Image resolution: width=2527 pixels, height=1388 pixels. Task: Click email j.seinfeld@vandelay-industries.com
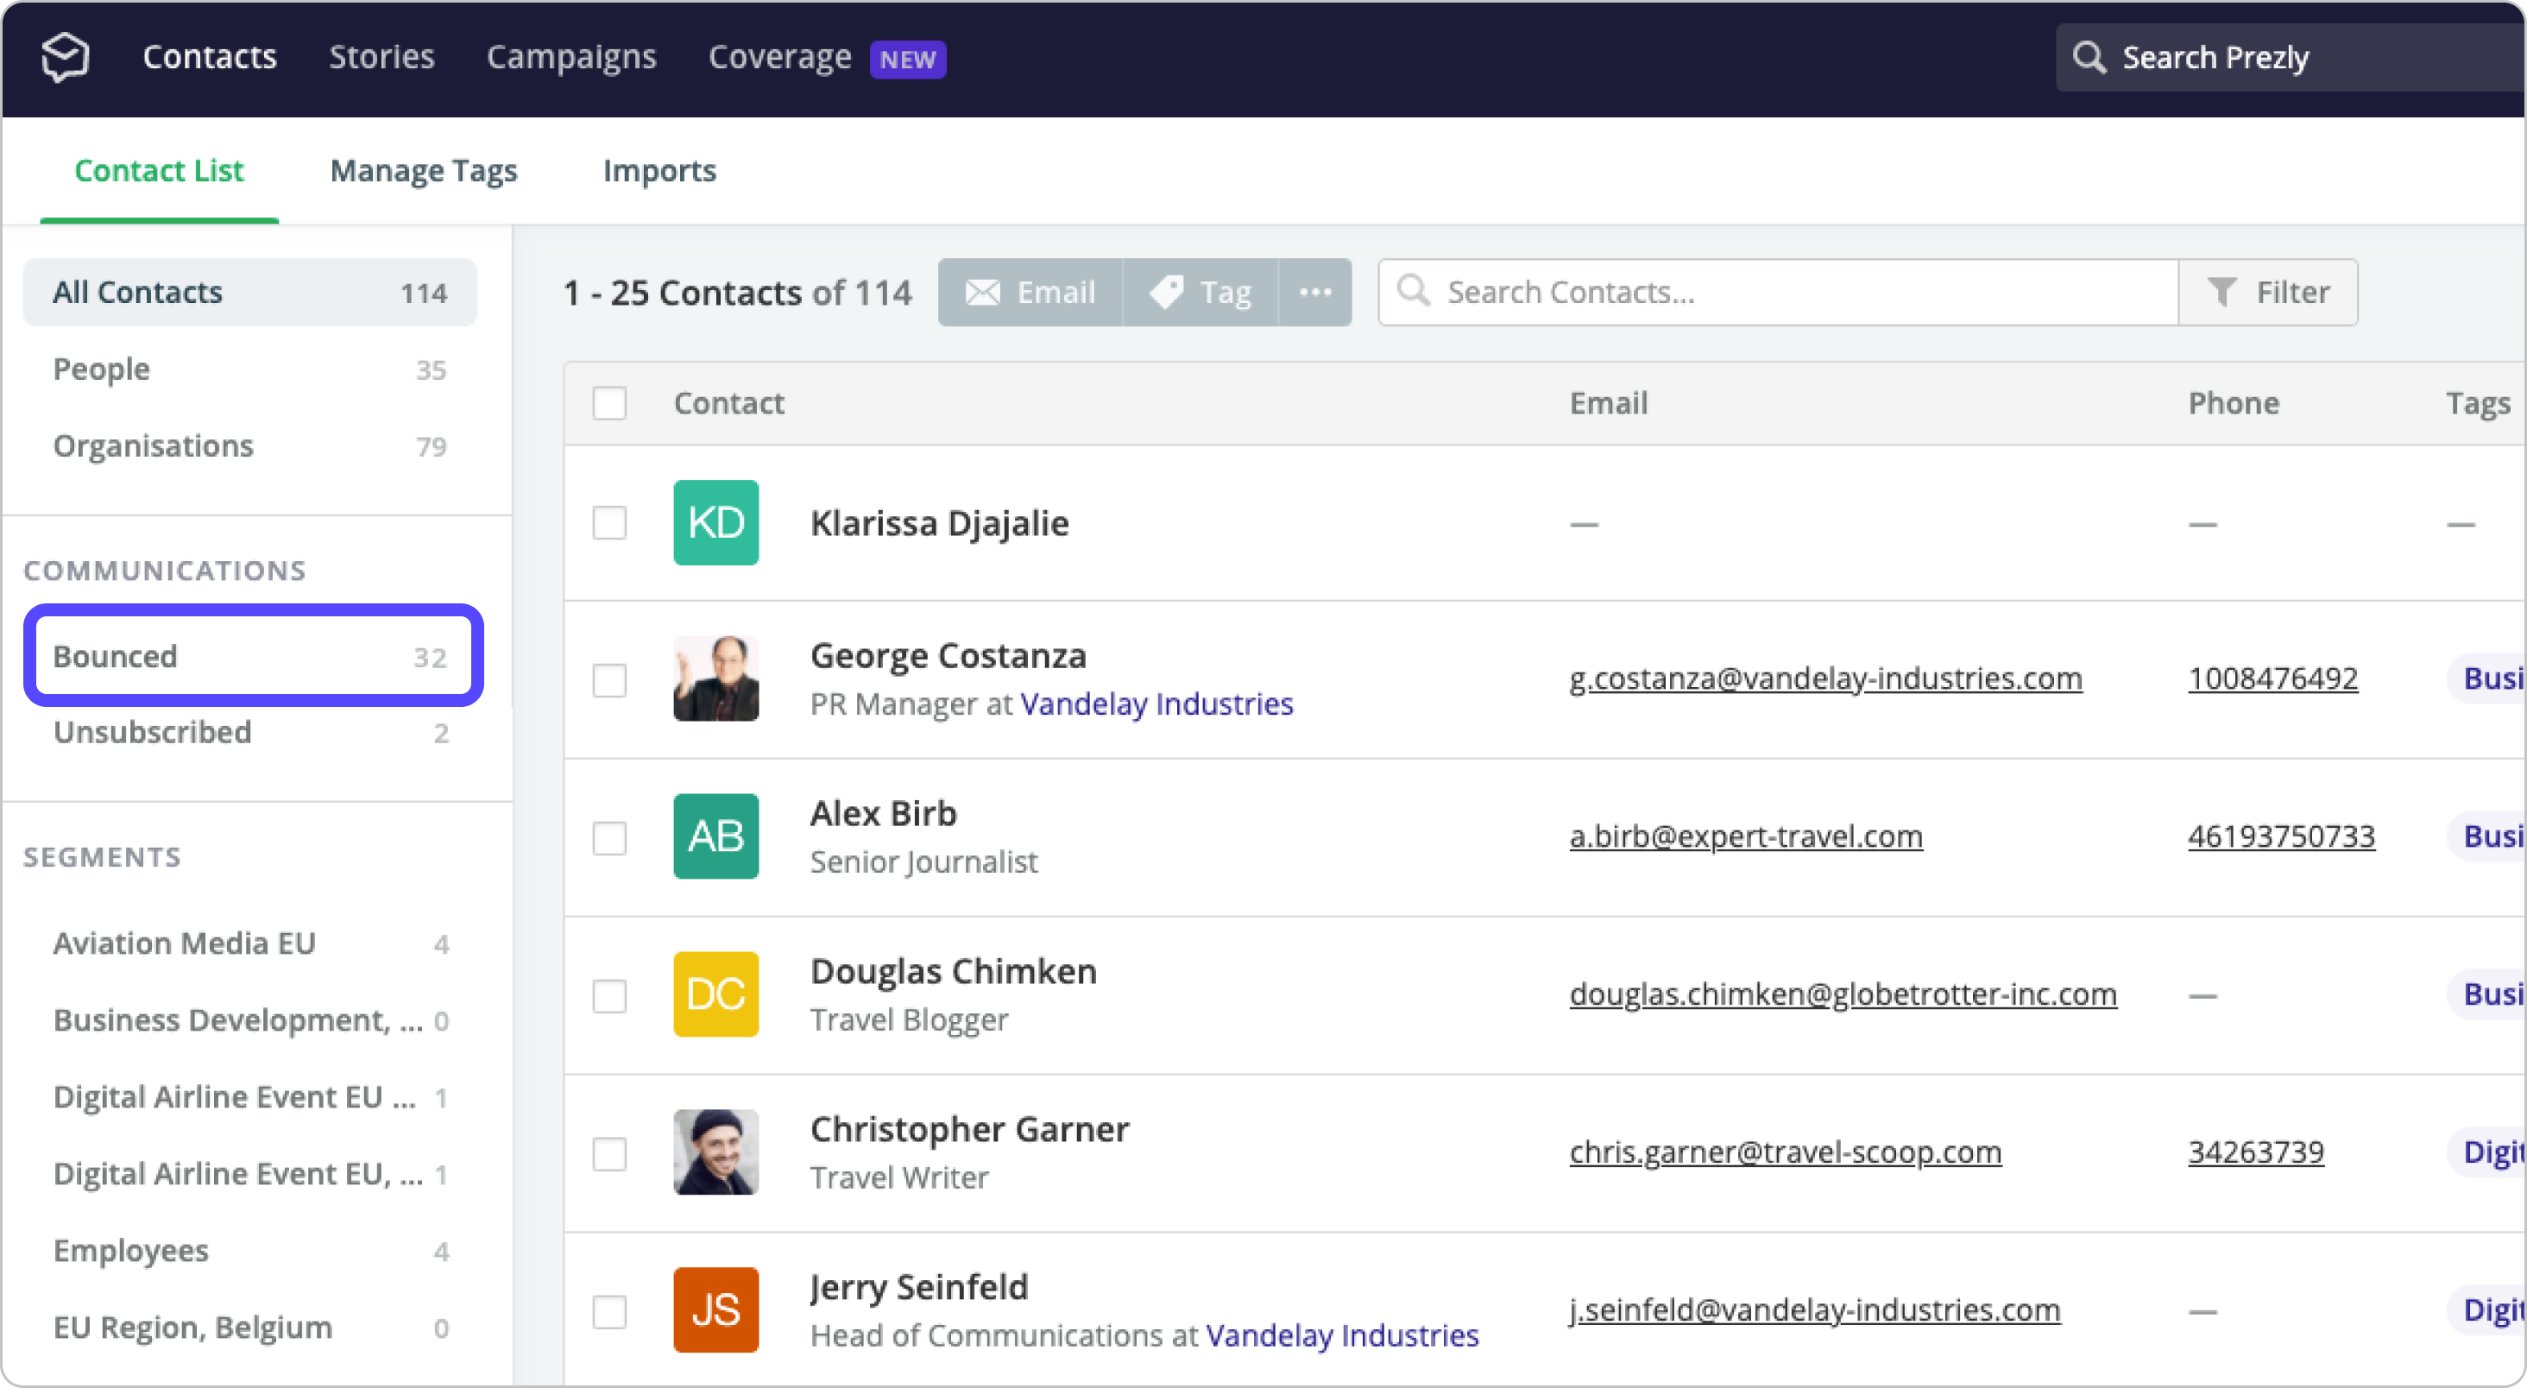(x=1815, y=1310)
